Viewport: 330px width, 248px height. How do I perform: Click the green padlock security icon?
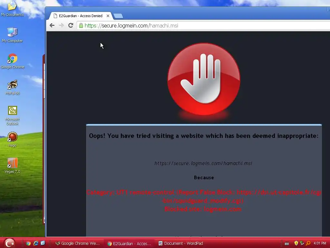(x=81, y=26)
